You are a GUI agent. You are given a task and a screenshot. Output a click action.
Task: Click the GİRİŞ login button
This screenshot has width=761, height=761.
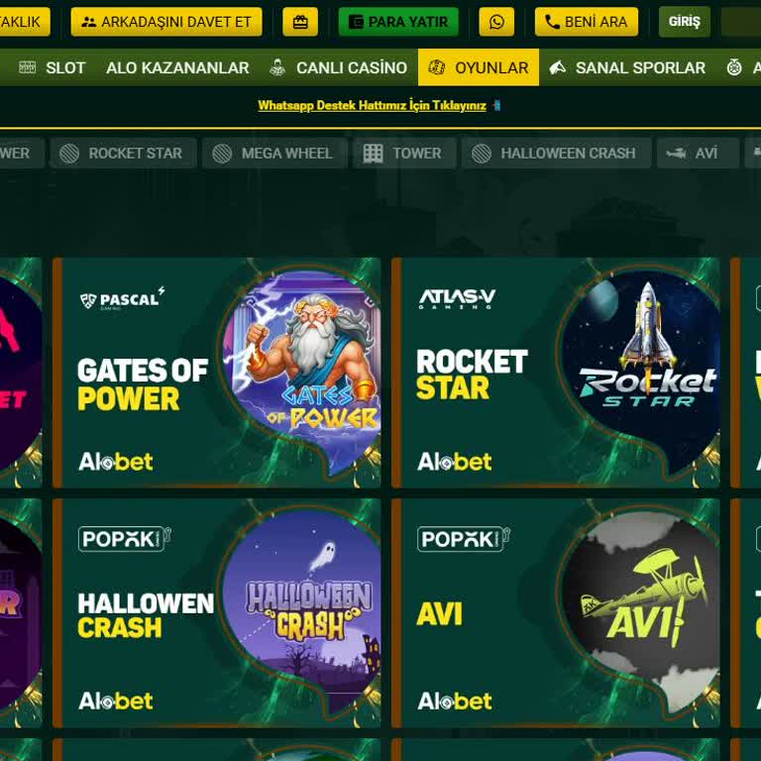(x=685, y=22)
